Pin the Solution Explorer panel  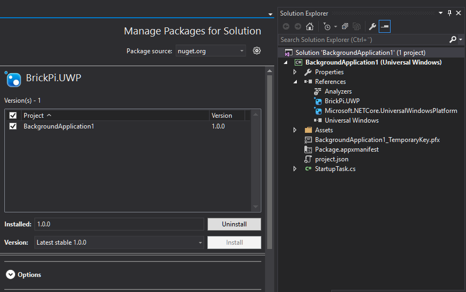pyautogui.click(x=449, y=13)
